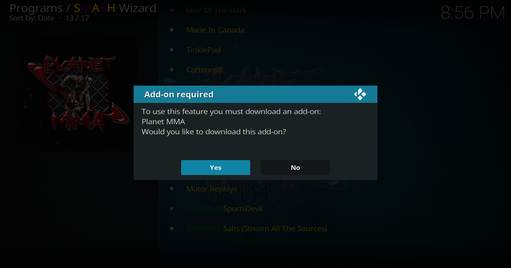The width and height of the screenshot is (511, 268).
Task: Open the Fear Of The Dark entry
Action: coord(216,10)
